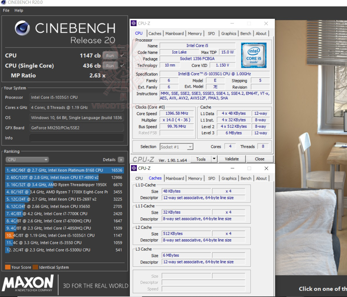The image size is (347, 297).
Task: Select ranking row Intel Xeon Platinum 8168
Action: click(x=64, y=170)
